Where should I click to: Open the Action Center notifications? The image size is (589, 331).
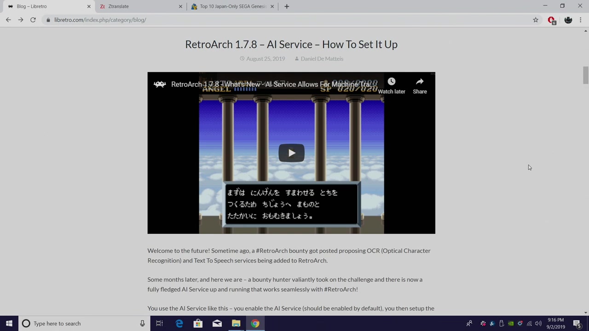click(577, 324)
